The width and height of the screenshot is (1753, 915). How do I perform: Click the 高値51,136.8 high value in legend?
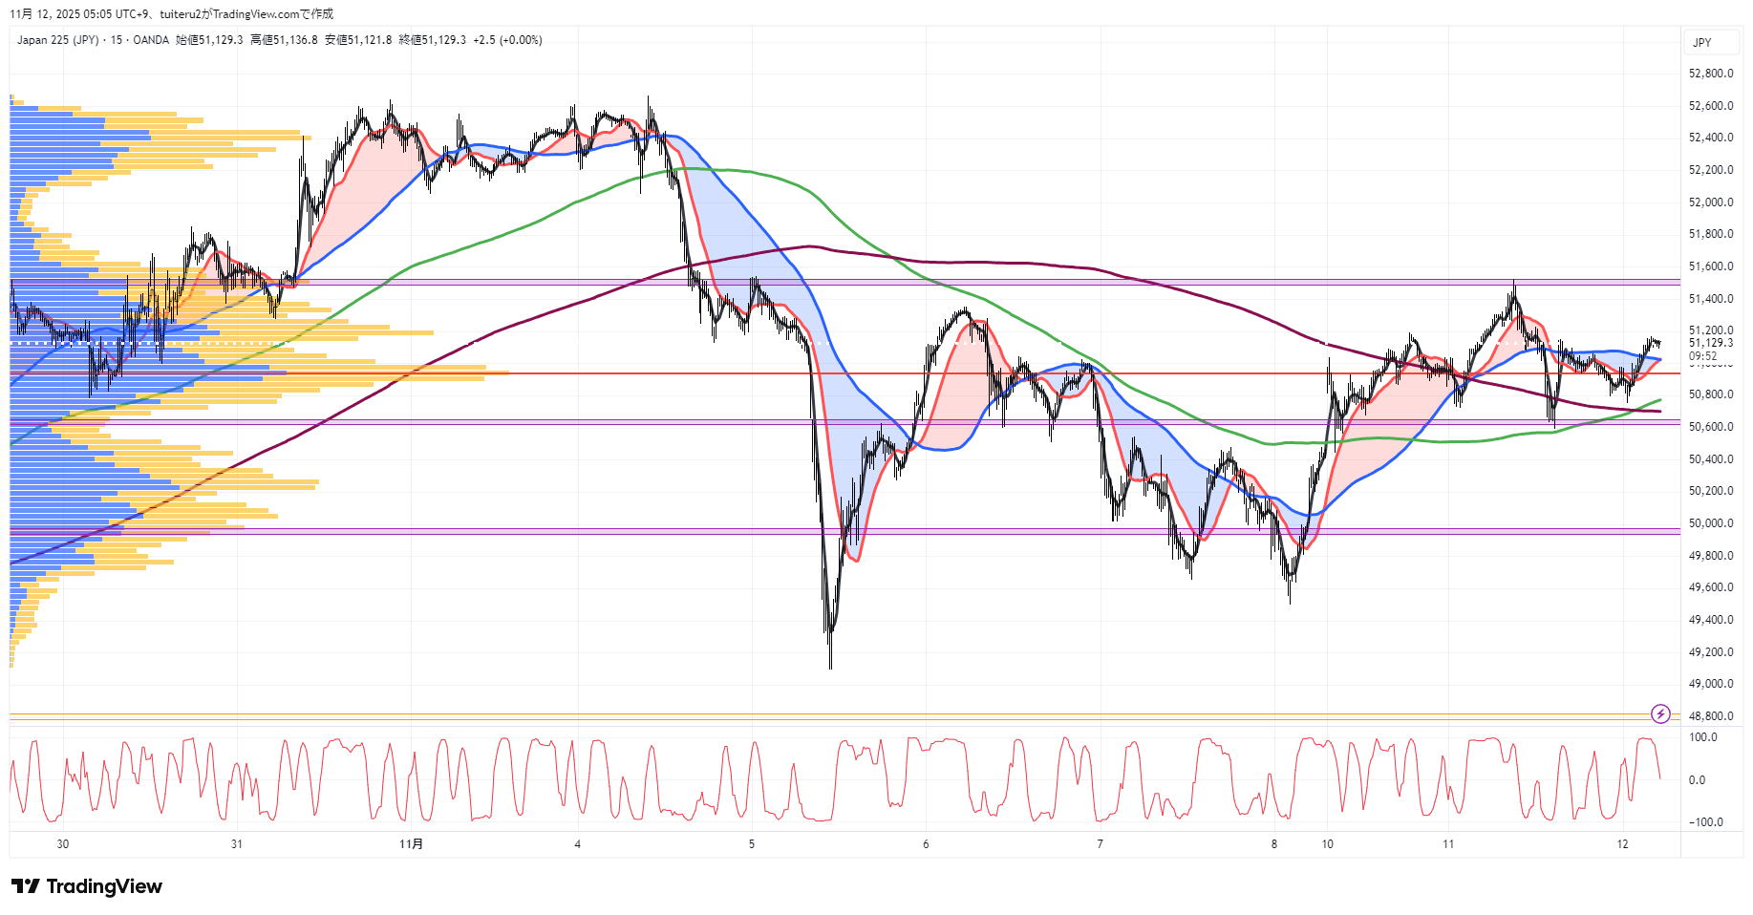tap(284, 40)
